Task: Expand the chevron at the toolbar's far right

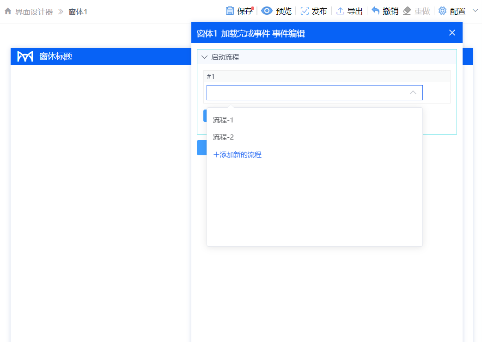Action: (475, 11)
